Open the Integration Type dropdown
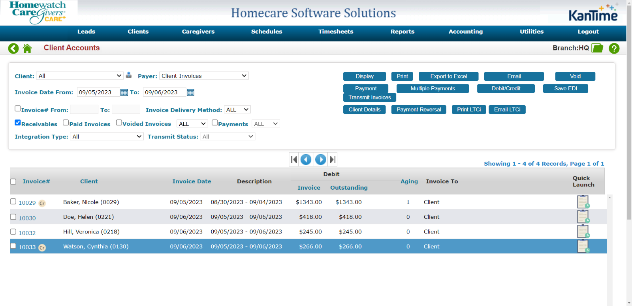This screenshot has height=306, width=632. coord(107,136)
